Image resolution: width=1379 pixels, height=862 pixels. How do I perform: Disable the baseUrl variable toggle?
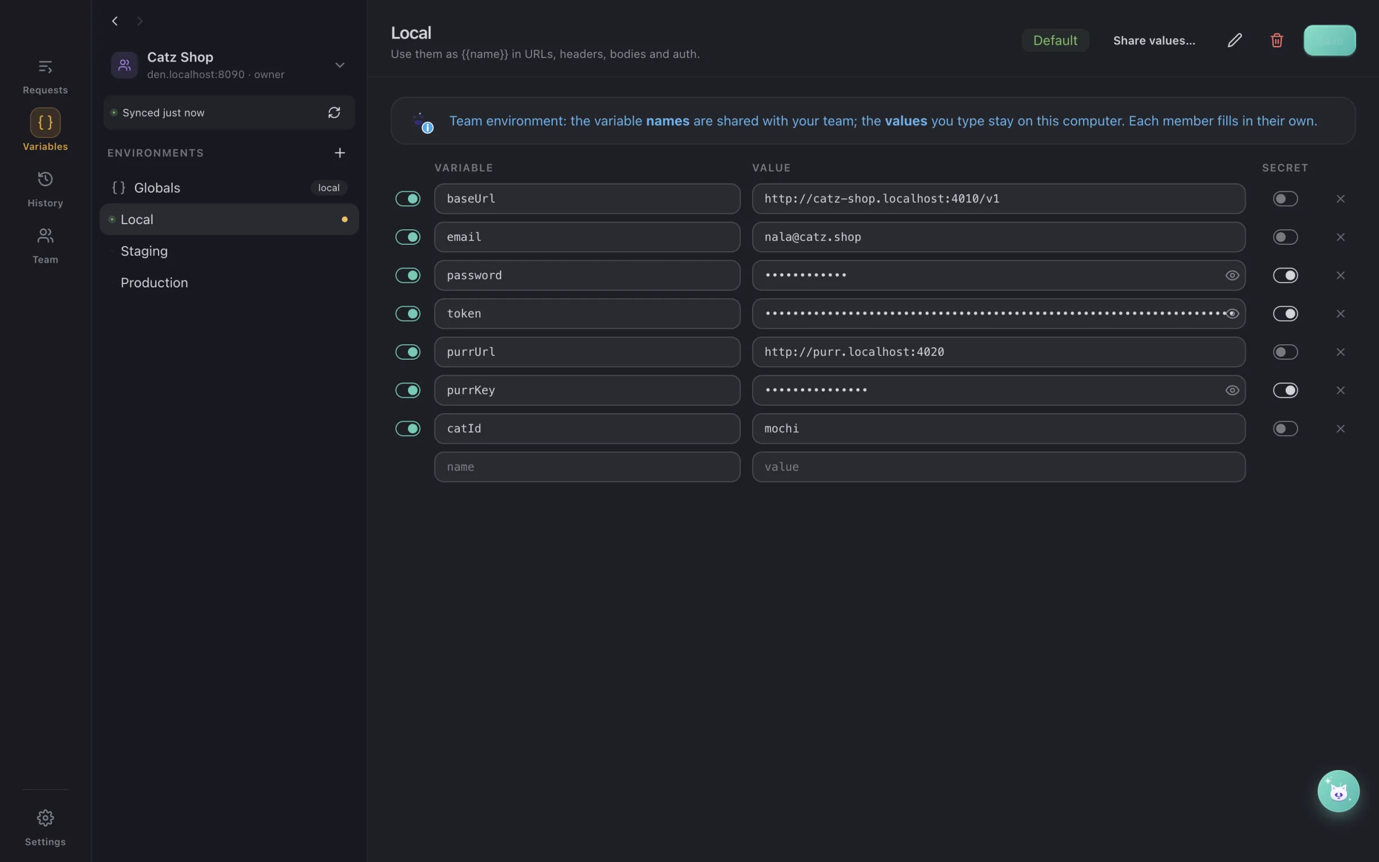tap(408, 199)
